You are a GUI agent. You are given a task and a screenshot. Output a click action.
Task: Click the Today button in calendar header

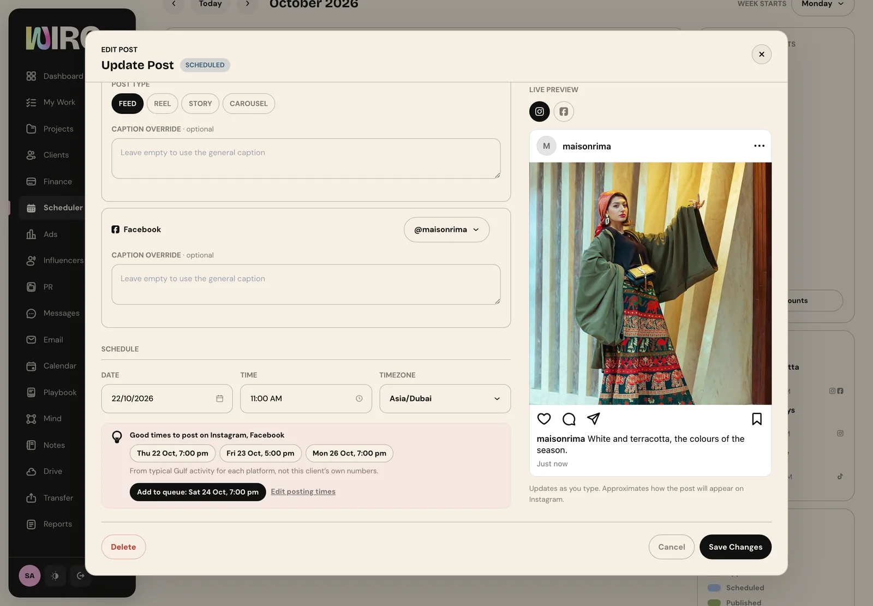[210, 4]
